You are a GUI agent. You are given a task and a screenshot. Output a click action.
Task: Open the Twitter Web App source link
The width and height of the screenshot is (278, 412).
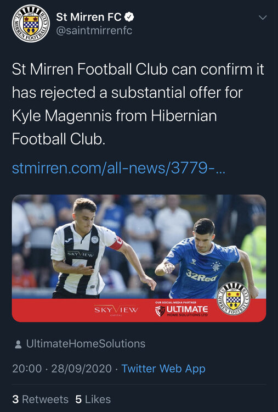tap(163, 369)
